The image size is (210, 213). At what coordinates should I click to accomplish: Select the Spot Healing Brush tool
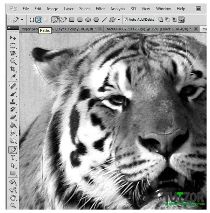coord(13,86)
